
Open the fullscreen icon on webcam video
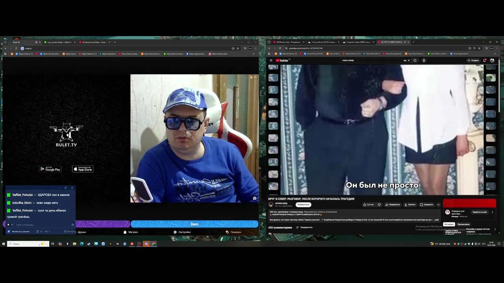pyautogui.click(x=254, y=198)
